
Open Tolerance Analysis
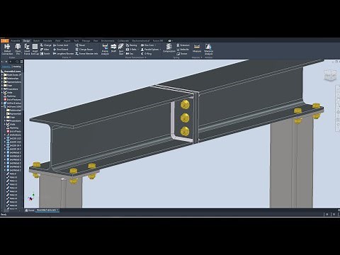pyautogui.click(x=208, y=50)
